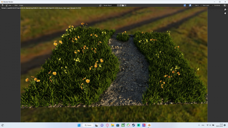Open the Image menu

[21, 5]
